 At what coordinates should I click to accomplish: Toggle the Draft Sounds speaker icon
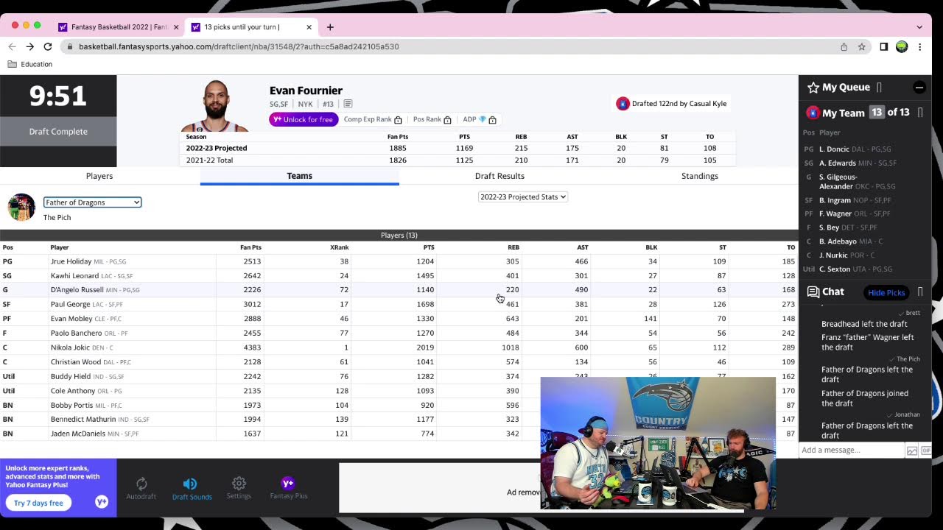[190, 484]
